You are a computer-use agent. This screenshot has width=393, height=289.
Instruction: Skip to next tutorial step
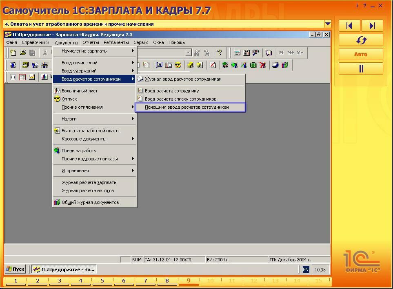click(372, 26)
